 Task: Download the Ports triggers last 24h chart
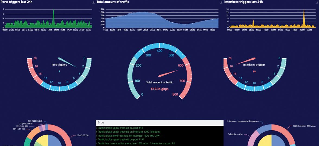[93, 2]
